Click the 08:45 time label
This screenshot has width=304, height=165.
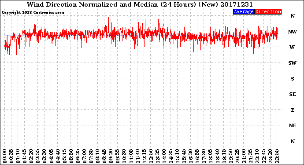104,156
